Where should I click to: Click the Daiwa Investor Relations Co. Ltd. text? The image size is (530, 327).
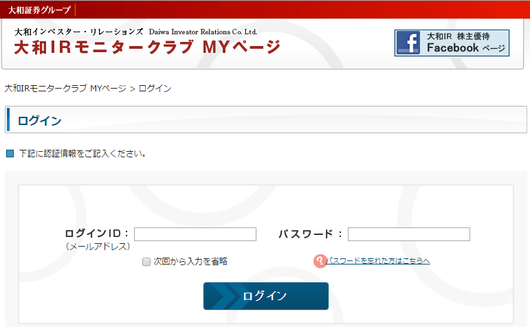click(x=203, y=32)
